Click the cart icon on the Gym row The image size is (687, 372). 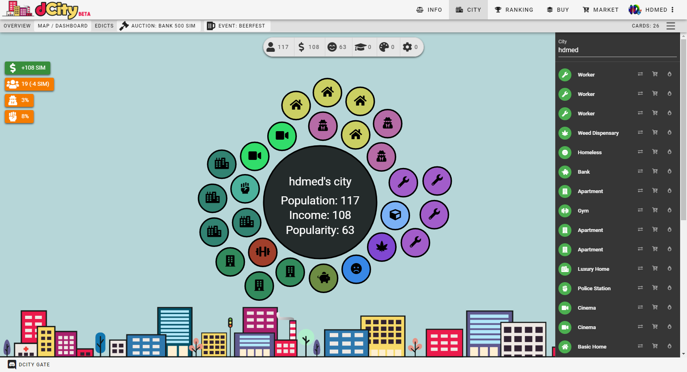(655, 210)
